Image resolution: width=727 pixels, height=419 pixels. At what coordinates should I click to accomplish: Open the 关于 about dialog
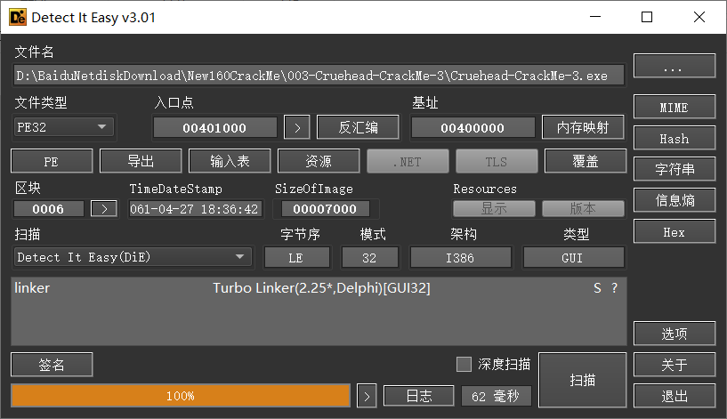coord(674,365)
